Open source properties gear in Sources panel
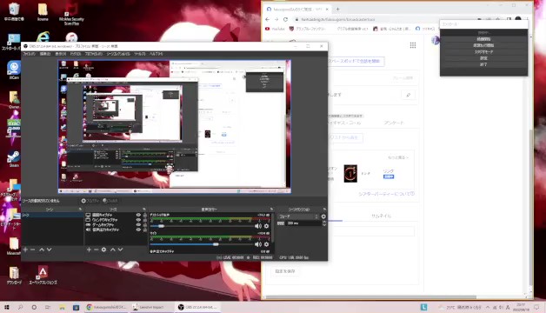Viewport: 546px width, 313px height. (103, 250)
